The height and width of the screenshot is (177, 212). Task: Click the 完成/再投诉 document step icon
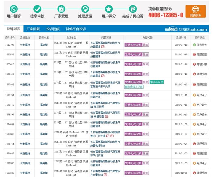click(133, 9)
